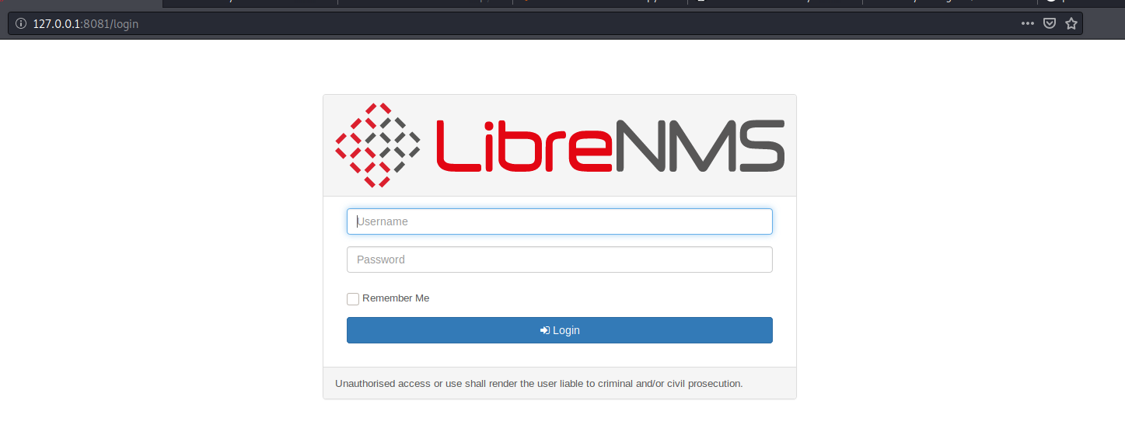Click the 'Remember Me' label text
This screenshot has height=439, width=1125.
tap(396, 298)
